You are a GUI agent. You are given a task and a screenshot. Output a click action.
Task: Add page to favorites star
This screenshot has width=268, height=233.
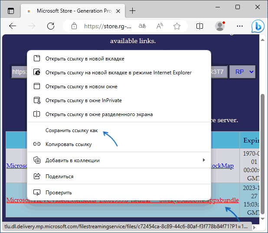click(x=177, y=26)
